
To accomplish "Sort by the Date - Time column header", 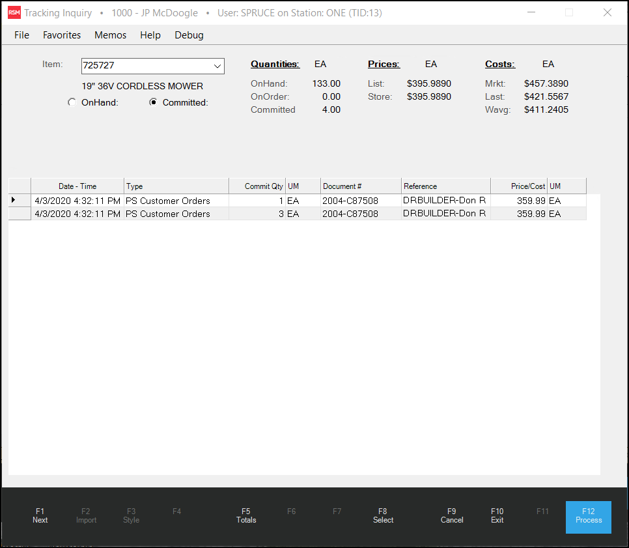I will [x=77, y=186].
